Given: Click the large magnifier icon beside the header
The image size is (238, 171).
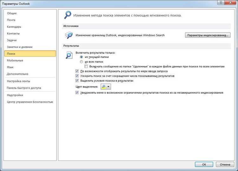Looking at the screenshot, I should (x=68, y=15).
